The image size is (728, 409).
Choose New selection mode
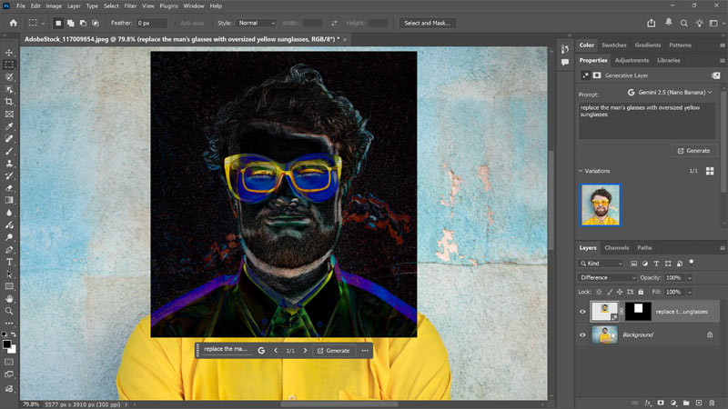(x=58, y=23)
